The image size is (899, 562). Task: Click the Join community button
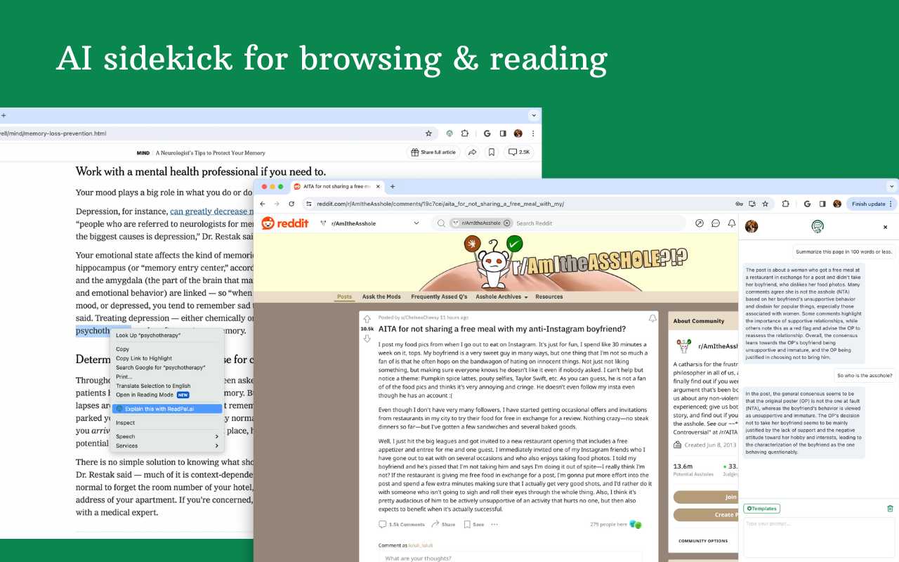pyautogui.click(x=706, y=497)
